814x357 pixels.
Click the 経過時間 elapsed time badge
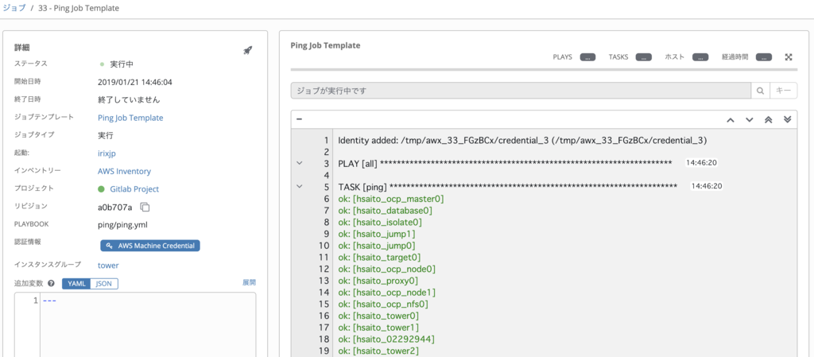click(x=764, y=57)
